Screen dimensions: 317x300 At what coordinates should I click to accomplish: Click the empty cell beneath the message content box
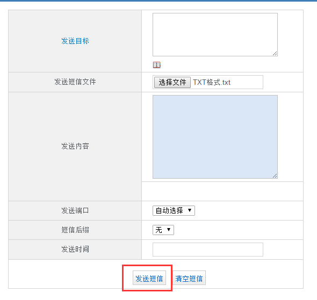[222, 191]
